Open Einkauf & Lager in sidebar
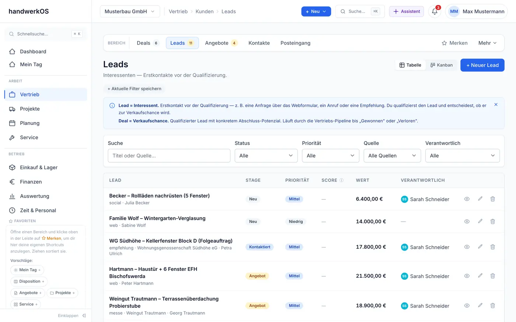516x322 pixels. [46, 167]
